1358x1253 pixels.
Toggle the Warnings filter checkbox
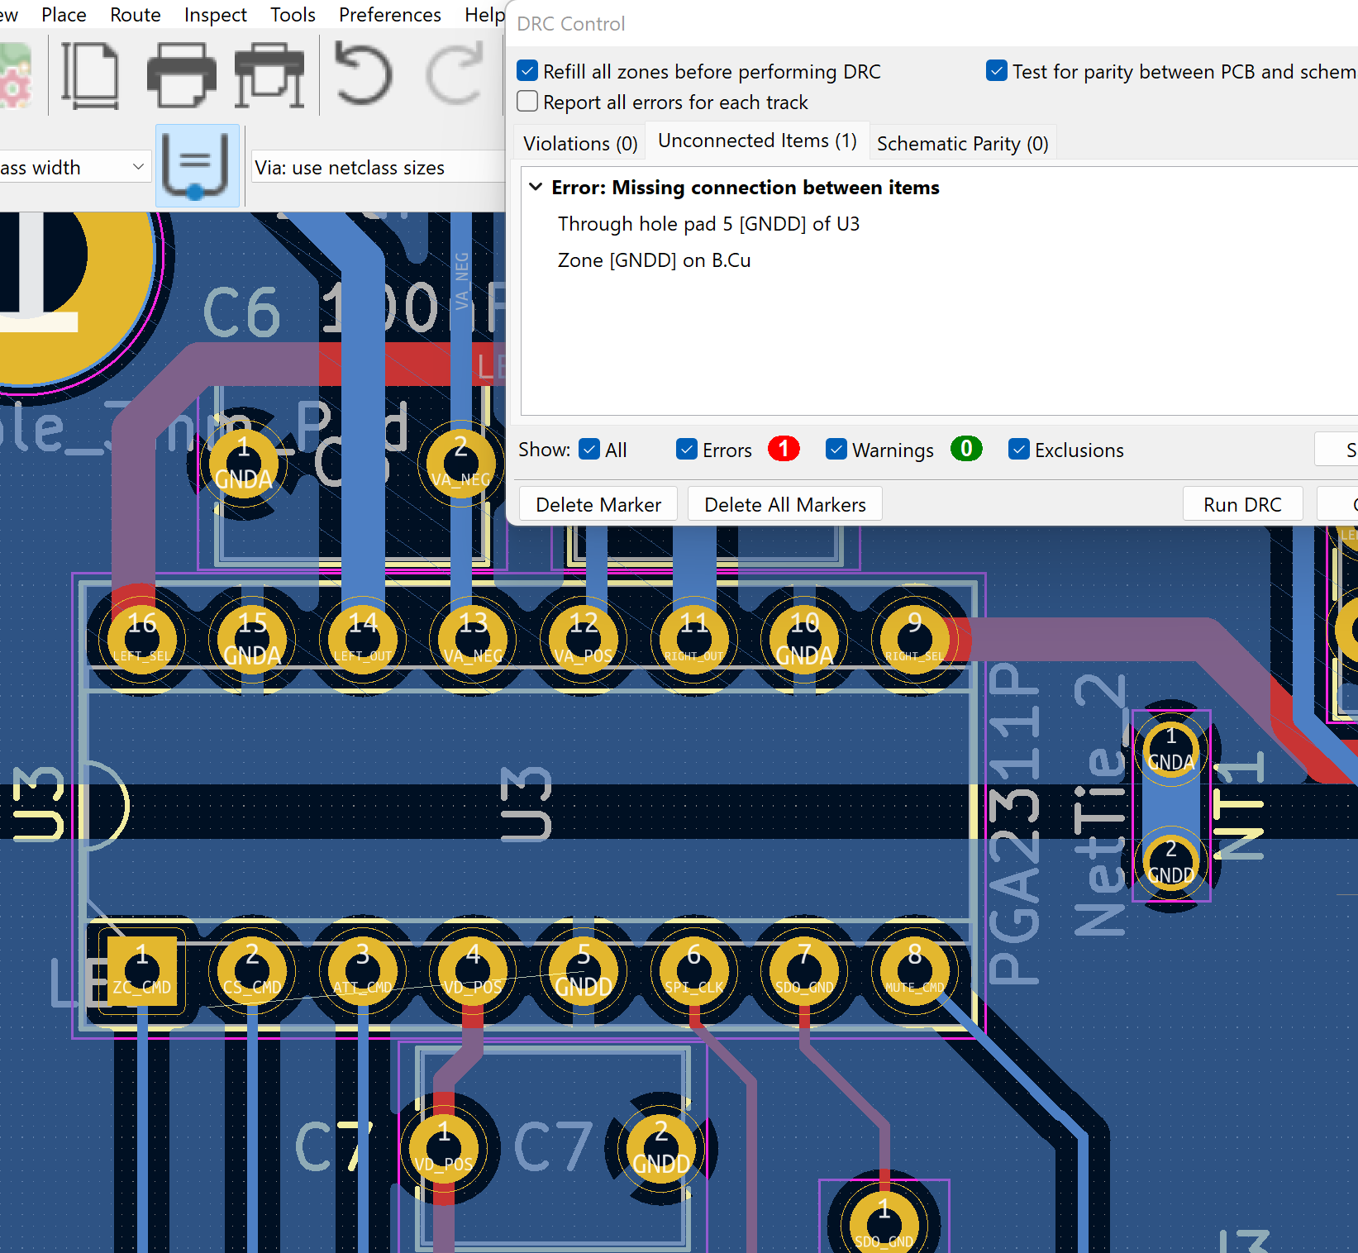pos(836,450)
